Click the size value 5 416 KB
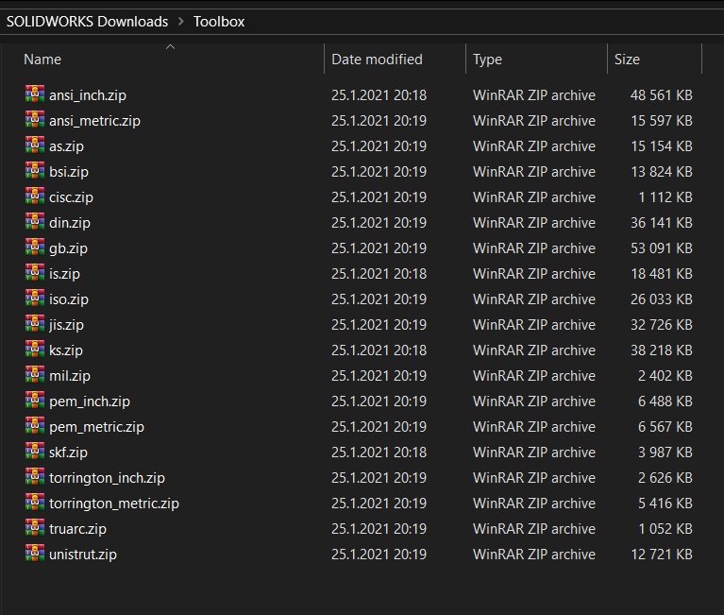 tap(665, 504)
